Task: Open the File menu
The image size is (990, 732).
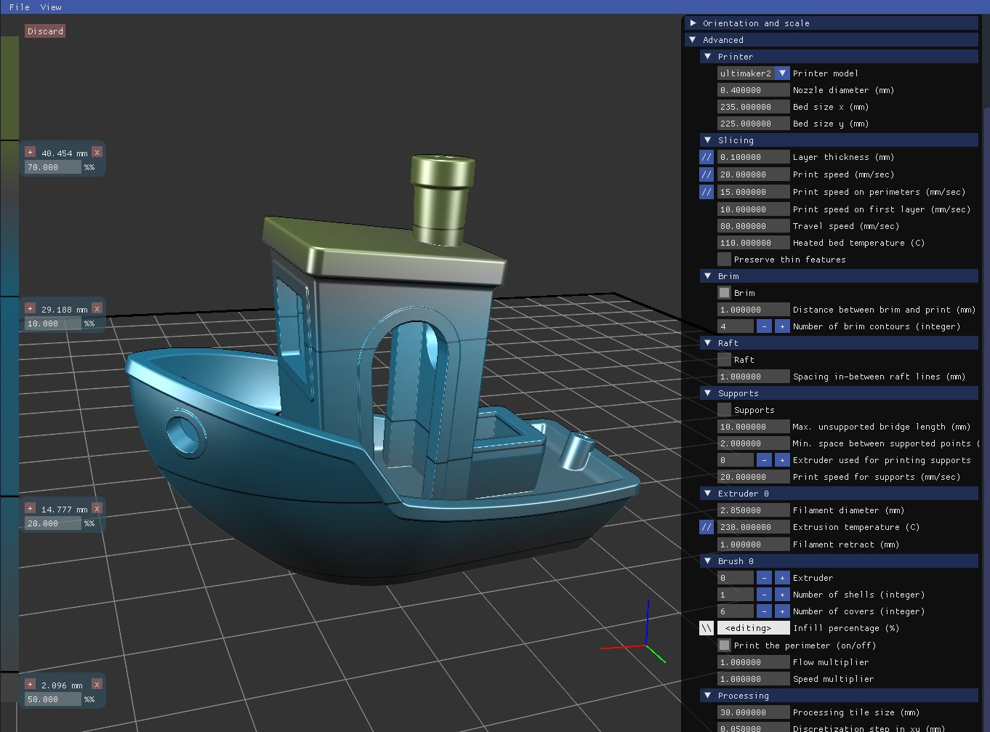Action: click(20, 7)
